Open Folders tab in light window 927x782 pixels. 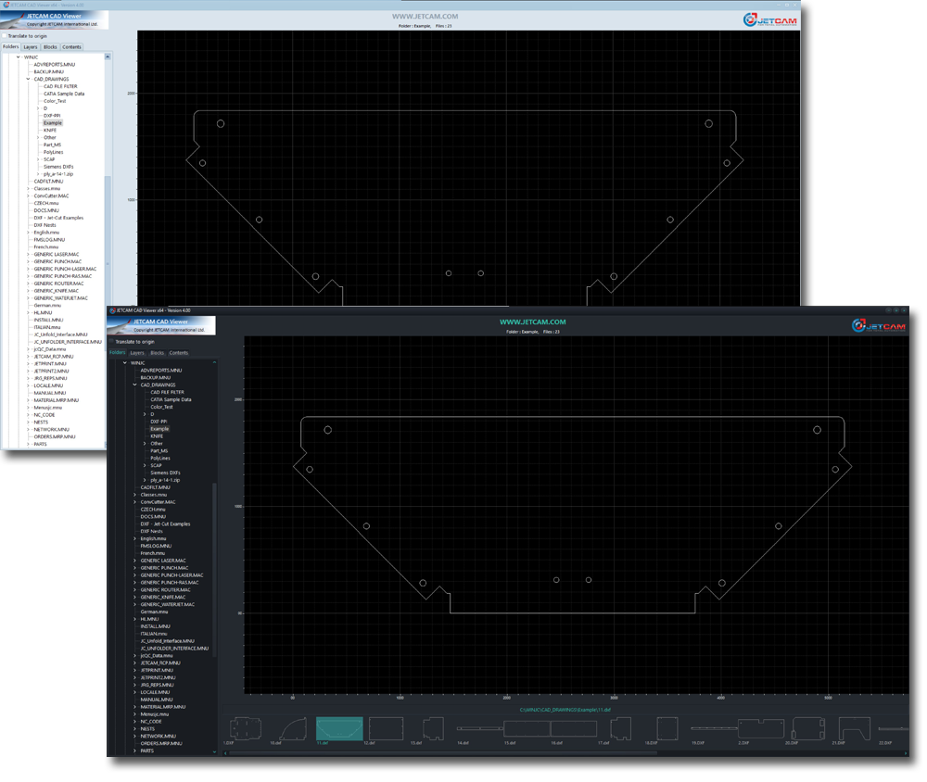(x=10, y=46)
